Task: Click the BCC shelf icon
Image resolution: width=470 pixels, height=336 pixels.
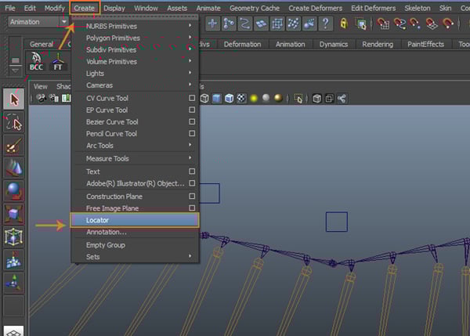Action: pos(36,61)
